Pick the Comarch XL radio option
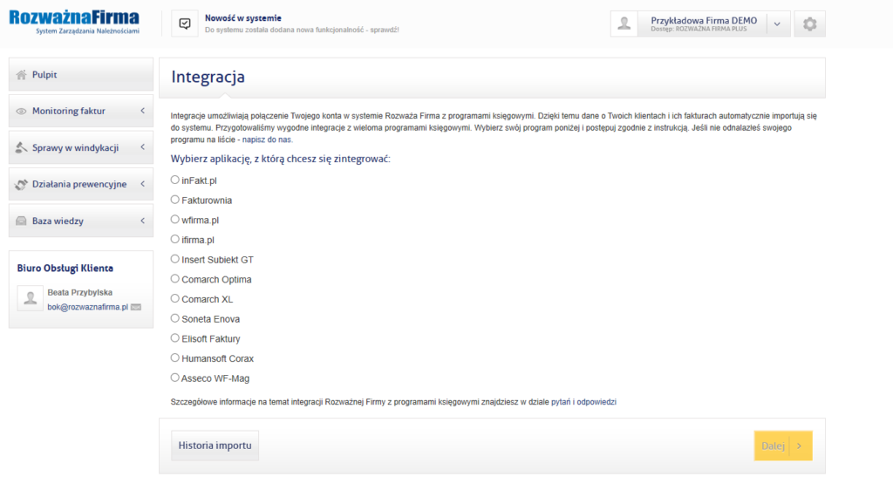Image resolution: width=893 pixels, height=497 pixels. click(x=174, y=298)
